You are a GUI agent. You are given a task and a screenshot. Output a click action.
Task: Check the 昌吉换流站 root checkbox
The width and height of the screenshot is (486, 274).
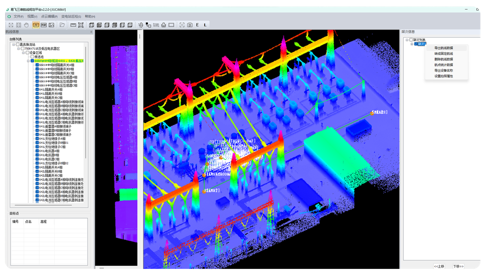(x=17, y=45)
